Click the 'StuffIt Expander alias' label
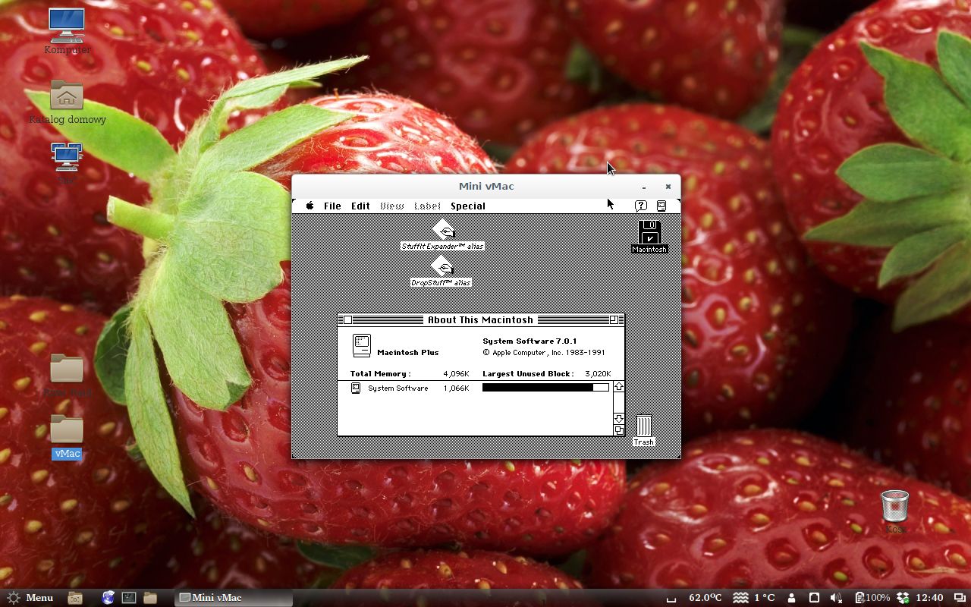Screen dimensions: 971x607 [442, 247]
